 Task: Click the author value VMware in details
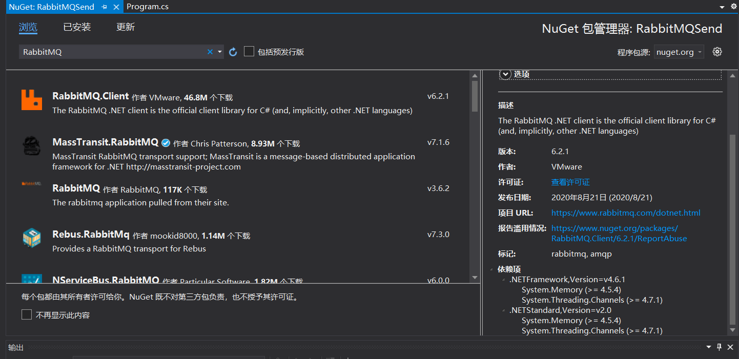[x=567, y=167]
